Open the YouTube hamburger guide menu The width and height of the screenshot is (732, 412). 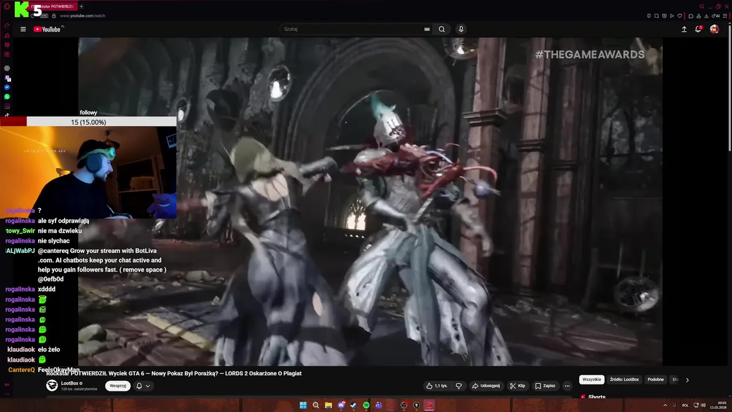[x=23, y=29]
